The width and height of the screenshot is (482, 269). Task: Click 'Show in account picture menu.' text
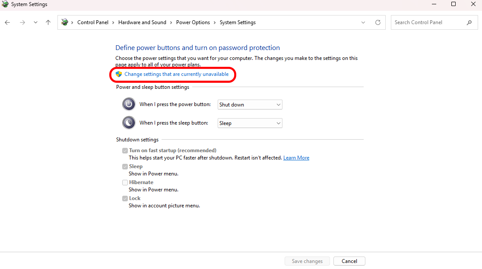coord(164,206)
